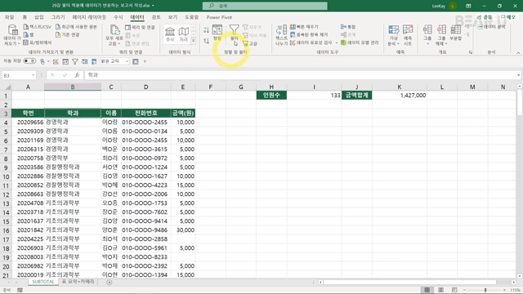Open the Insert (삽입) tab
Screen dimensions: 523x294
(x=39, y=17)
